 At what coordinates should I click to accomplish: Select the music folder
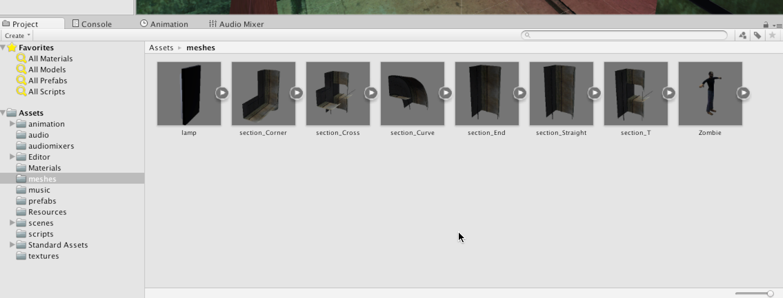pyautogui.click(x=39, y=190)
